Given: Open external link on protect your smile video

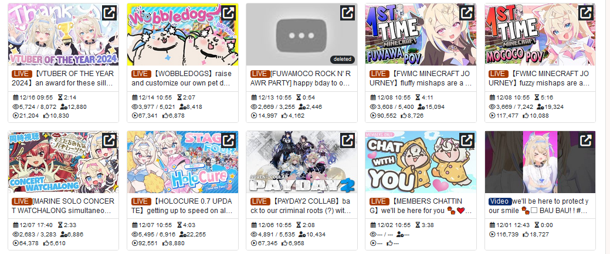Looking at the screenshot, I should tap(585, 140).
